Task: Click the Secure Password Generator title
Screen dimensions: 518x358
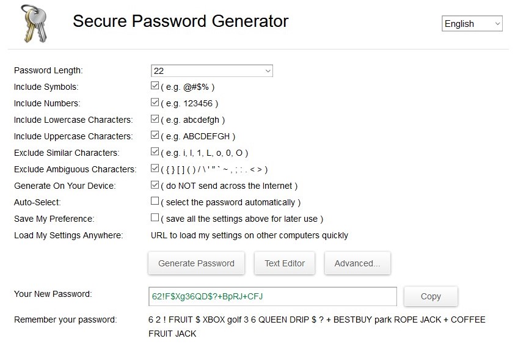Action: coord(180,21)
